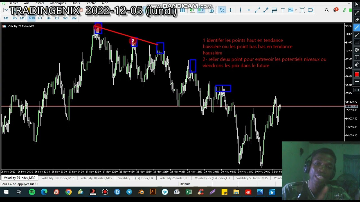This screenshot has height=202, width=360.
Task: Select Volatility 75 Index,M30 chart tab
Action: [x=20, y=178]
